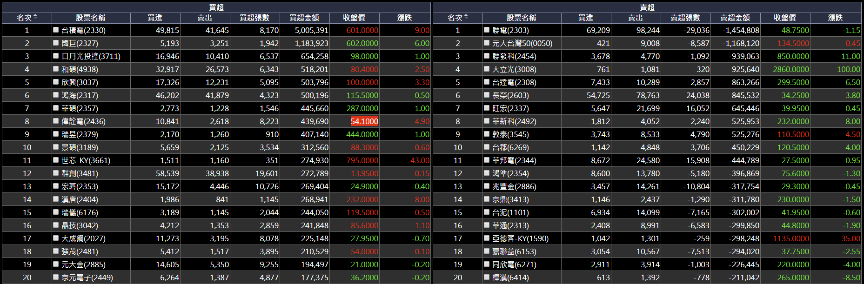Click 收盤價 header in the 買超 table
864x284 pixels.
coord(354,18)
